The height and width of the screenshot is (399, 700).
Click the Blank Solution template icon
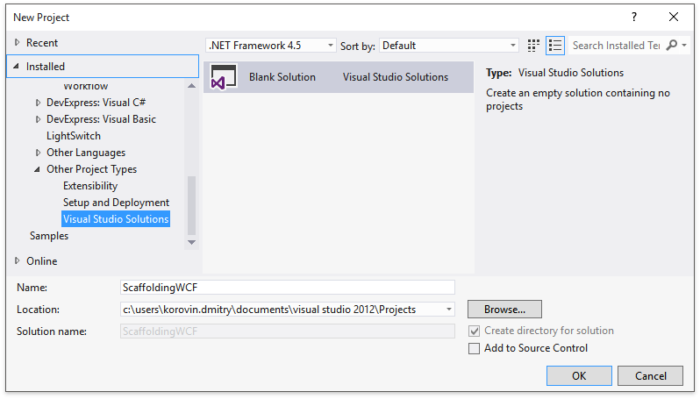point(224,77)
